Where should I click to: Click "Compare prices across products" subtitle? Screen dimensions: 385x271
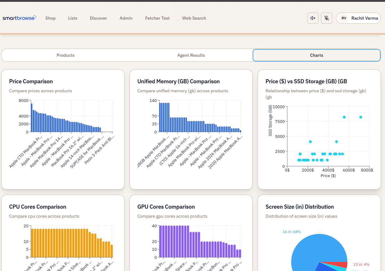point(41,91)
